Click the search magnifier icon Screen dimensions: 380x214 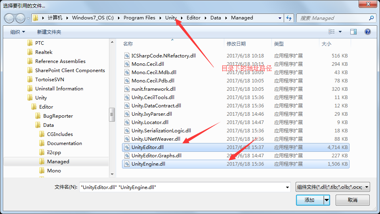coord(371,18)
